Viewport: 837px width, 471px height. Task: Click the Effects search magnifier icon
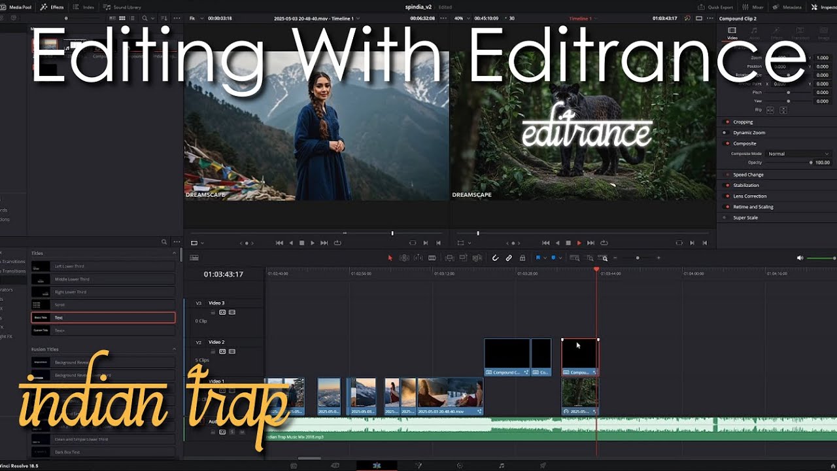(164, 242)
